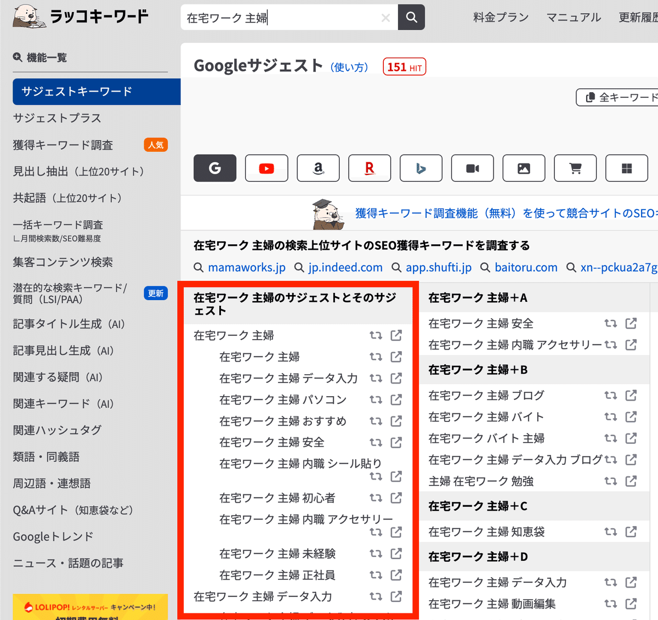
Task: Open the mamaworks.jp link
Action: [x=247, y=267]
